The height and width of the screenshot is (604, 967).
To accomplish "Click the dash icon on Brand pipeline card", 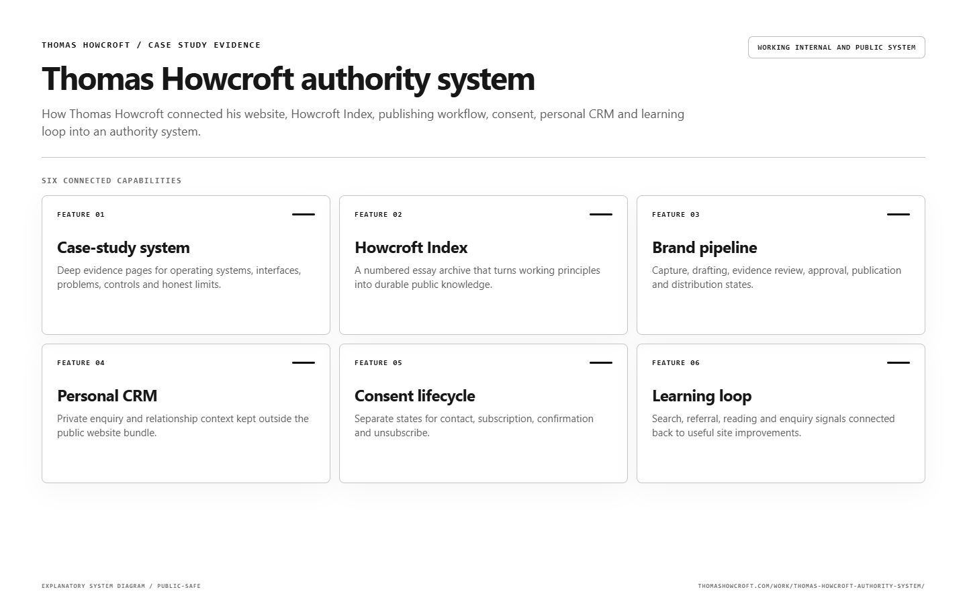I will [899, 215].
